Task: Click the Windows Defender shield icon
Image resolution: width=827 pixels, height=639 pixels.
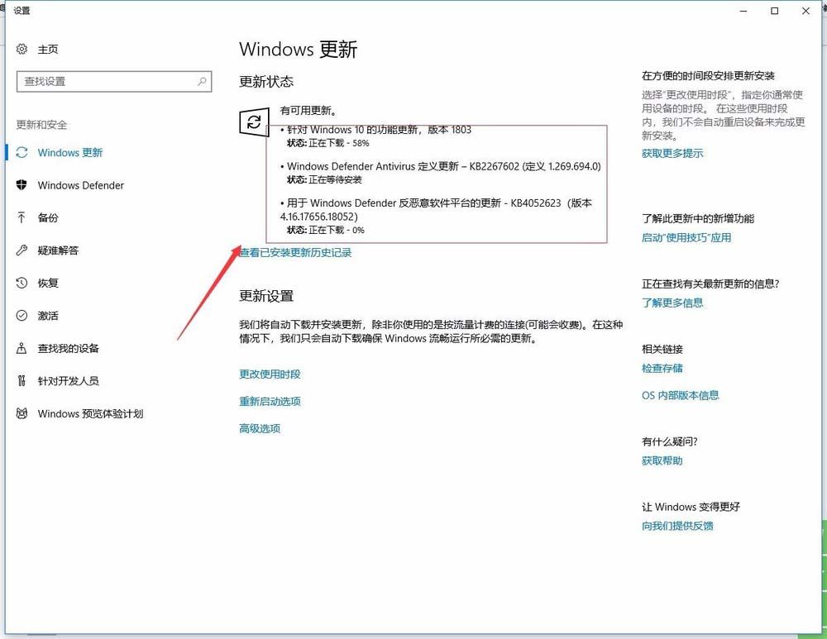Action: click(22, 185)
